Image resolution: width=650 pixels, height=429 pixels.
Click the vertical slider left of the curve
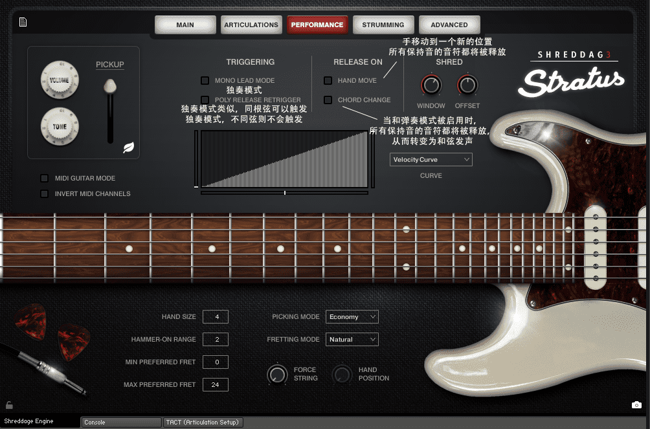196,159
